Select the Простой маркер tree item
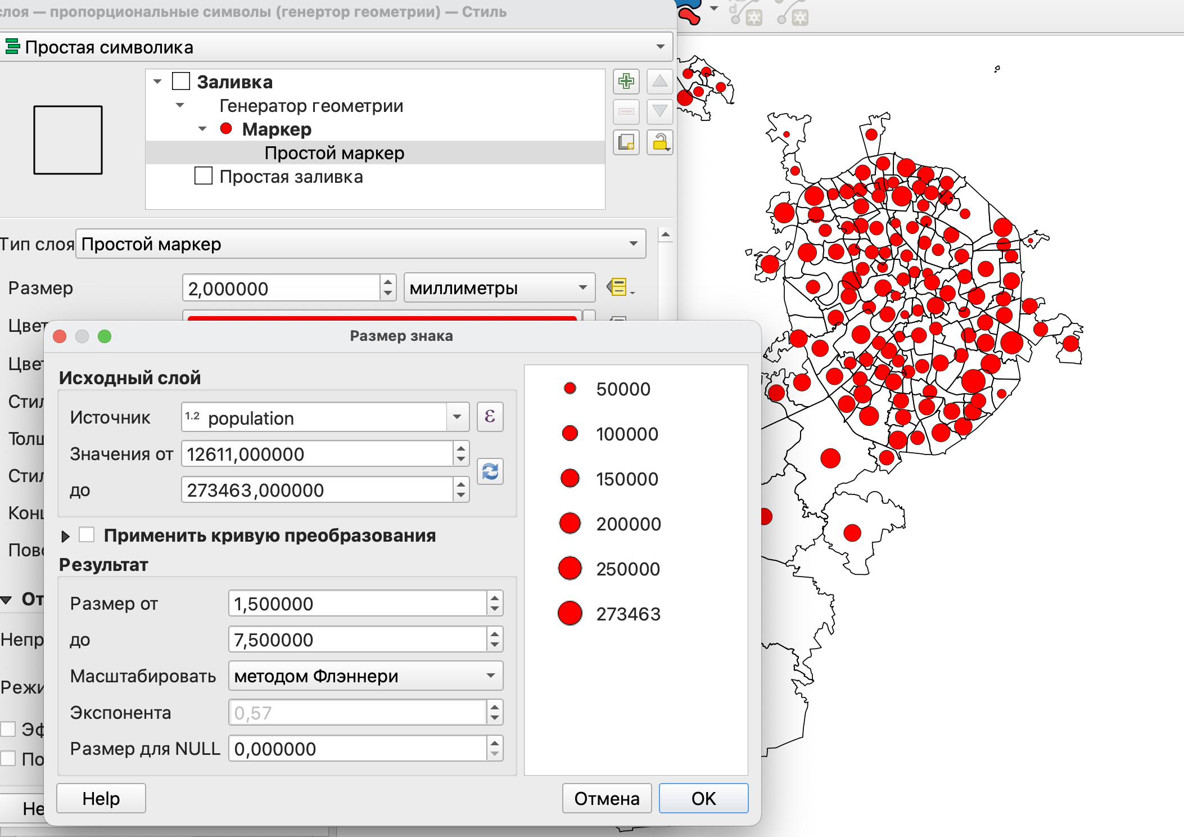This screenshot has height=837, width=1184. pyautogui.click(x=334, y=153)
